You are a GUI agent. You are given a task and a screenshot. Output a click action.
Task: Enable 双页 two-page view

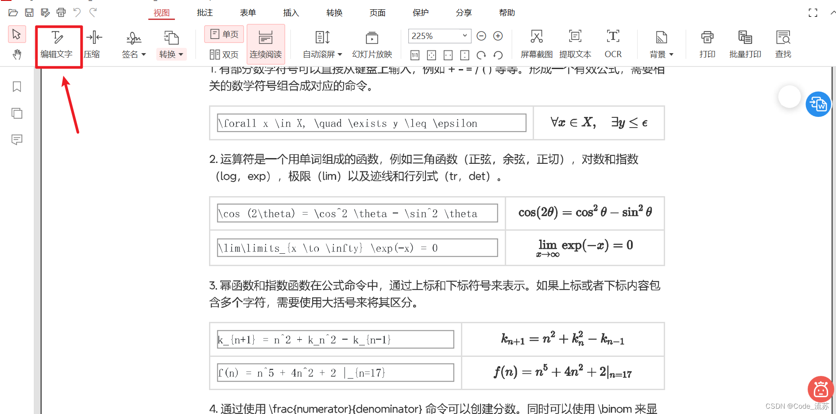224,55
